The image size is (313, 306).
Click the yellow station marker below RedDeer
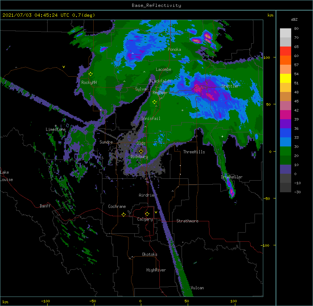coord(154,102)
